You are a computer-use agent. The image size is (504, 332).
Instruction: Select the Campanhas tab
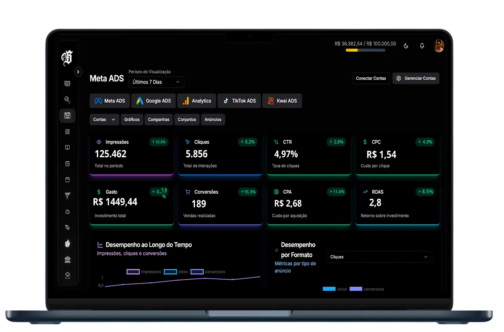pos(158,119)
